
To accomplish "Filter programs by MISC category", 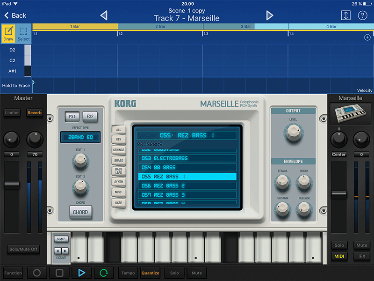I will pos(119,192).
